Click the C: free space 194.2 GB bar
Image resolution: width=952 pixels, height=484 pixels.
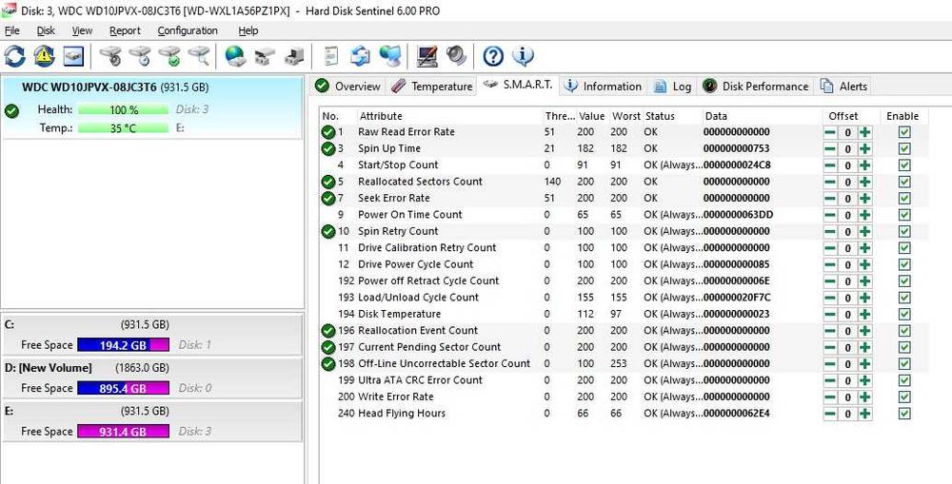123,344
